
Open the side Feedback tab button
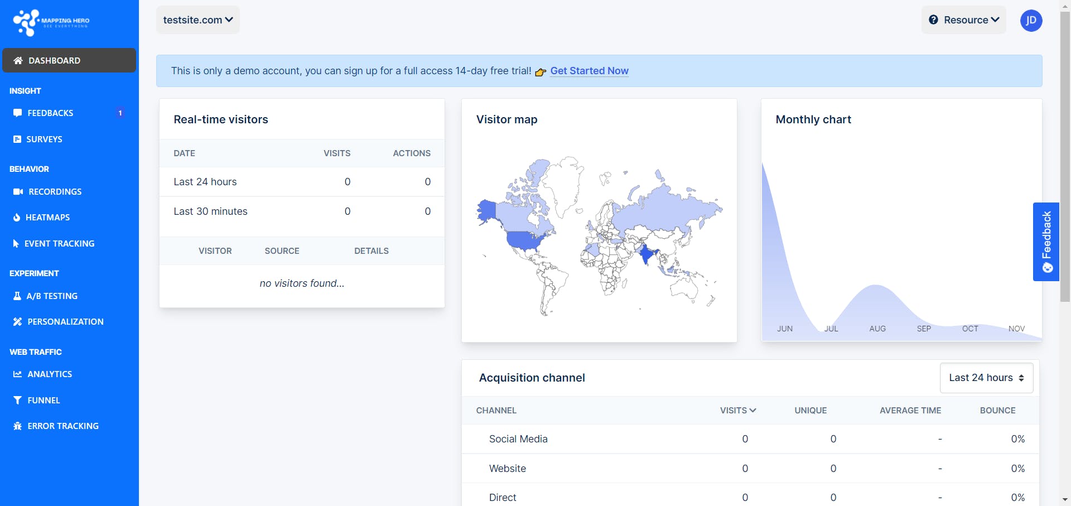pos(1046,242)
